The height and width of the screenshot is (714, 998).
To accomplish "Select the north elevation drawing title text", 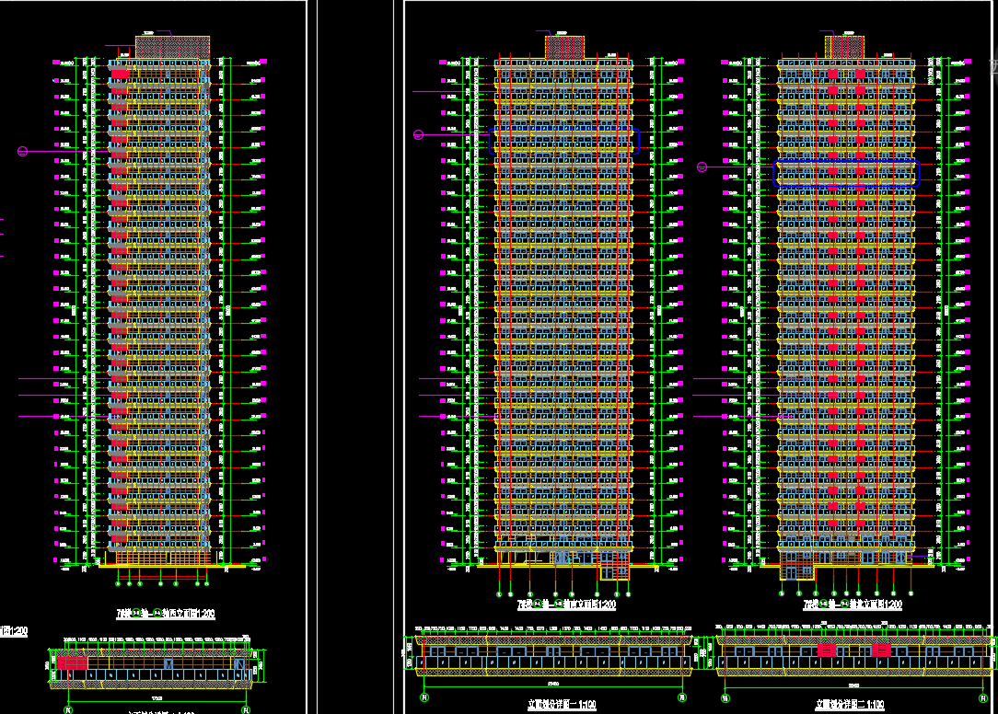I will tap(853, 604).
